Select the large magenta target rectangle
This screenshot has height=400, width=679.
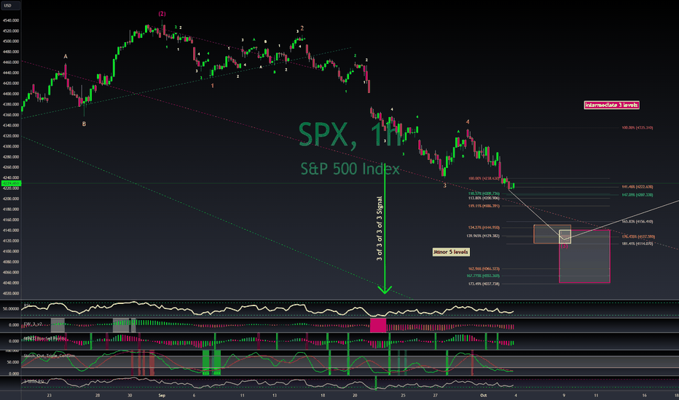click(584, 257)
